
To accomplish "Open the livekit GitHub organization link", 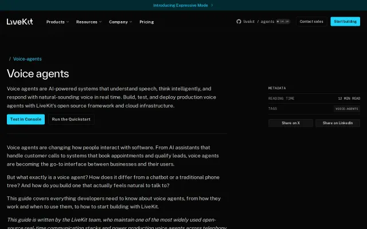I will click(x=249, y=22).
